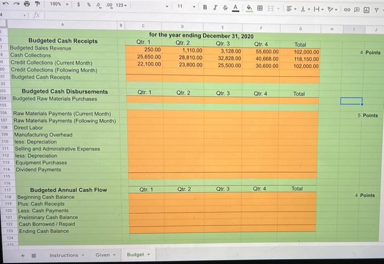Open the Budget tab menu arrow
The height and width of the screenshot is (264, 384).
click(x=149, y=255)
